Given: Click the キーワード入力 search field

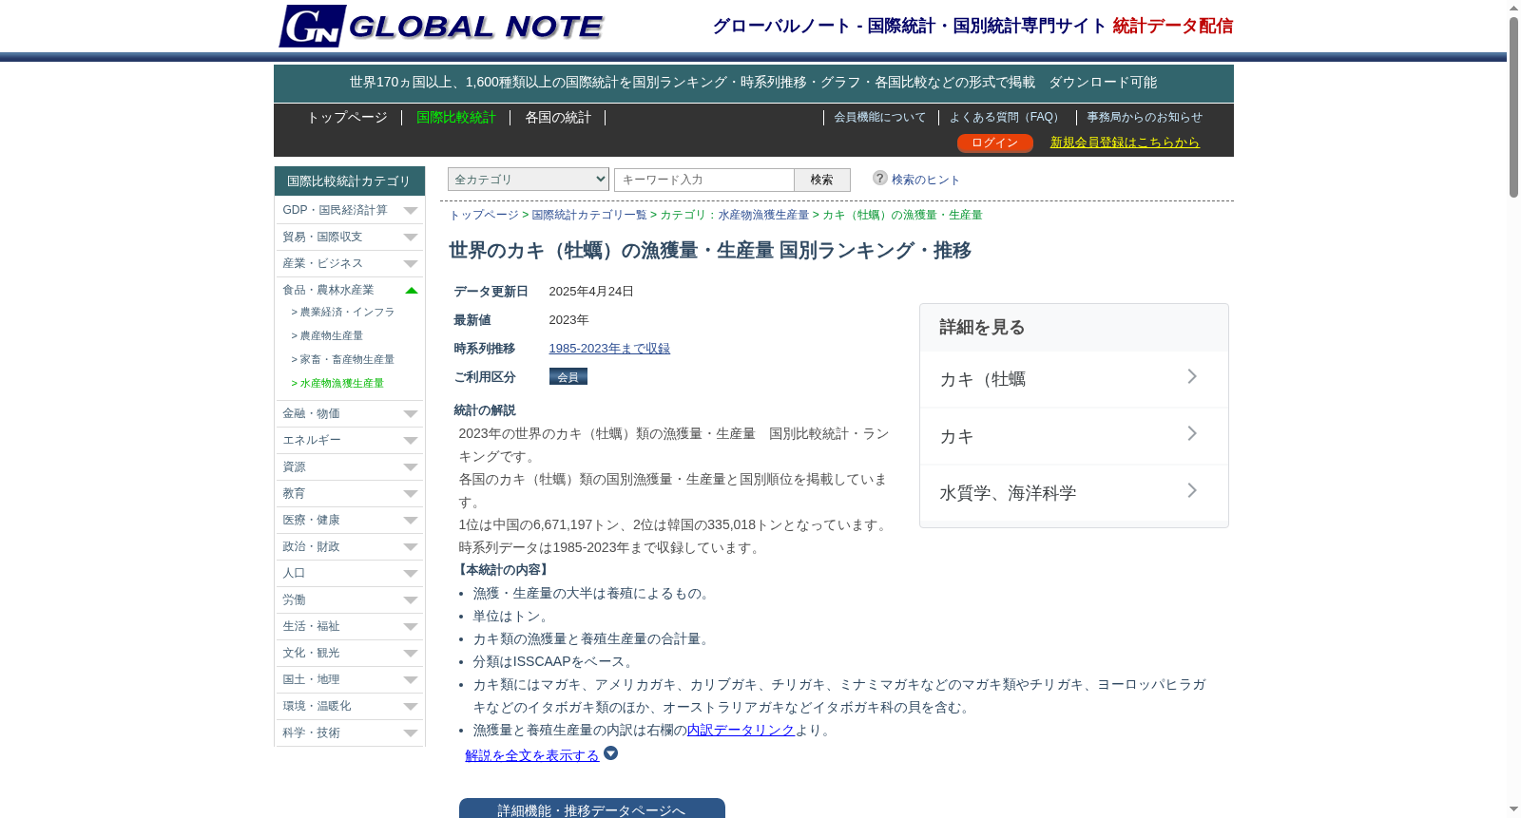Looking at the screenshot, I should coord(704,180).
